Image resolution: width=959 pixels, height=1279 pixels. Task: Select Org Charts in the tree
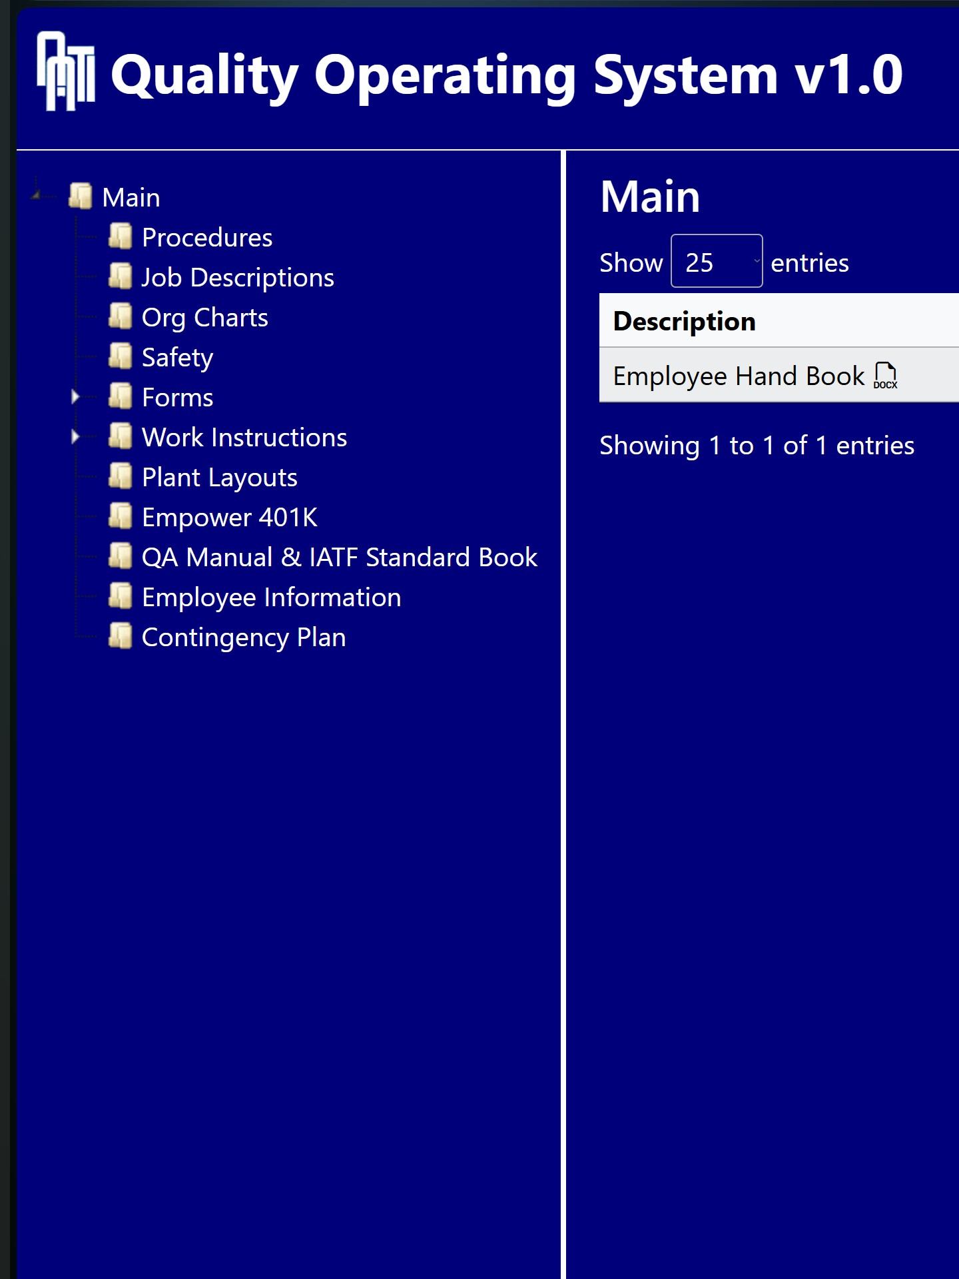[204, 318]
